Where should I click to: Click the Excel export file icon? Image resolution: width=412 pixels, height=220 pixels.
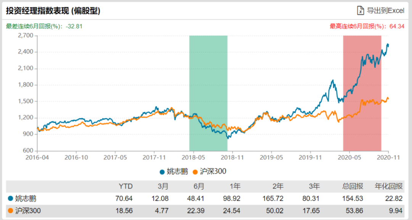pyautogui.click(x=360, y=11)
